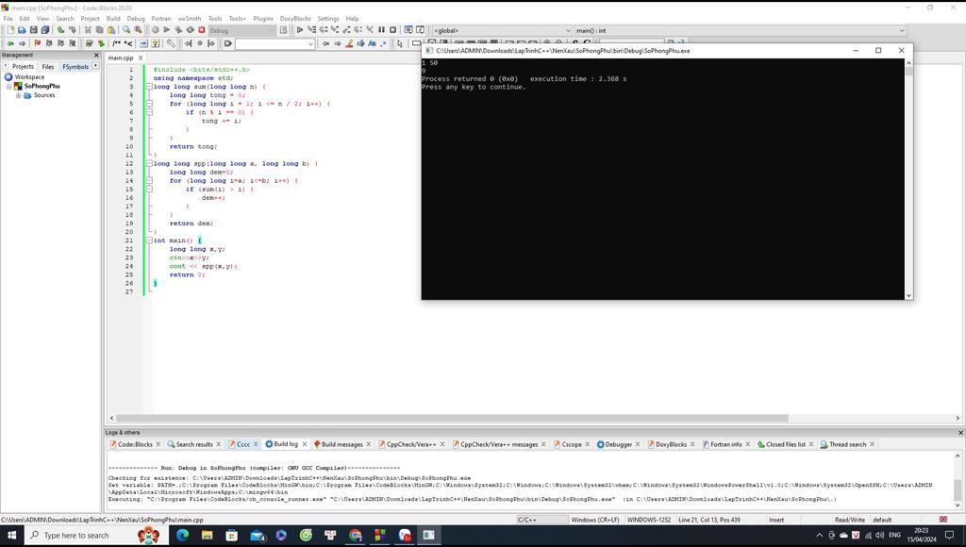Click the Rebuild toolbar icon

click(x=190, y=30)
